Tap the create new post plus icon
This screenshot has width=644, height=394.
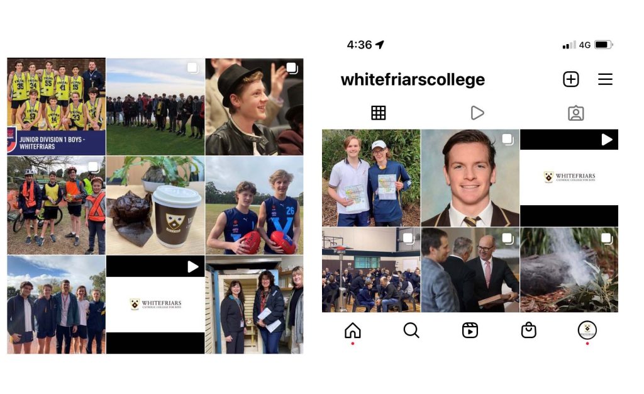click(x=570, y=79)
